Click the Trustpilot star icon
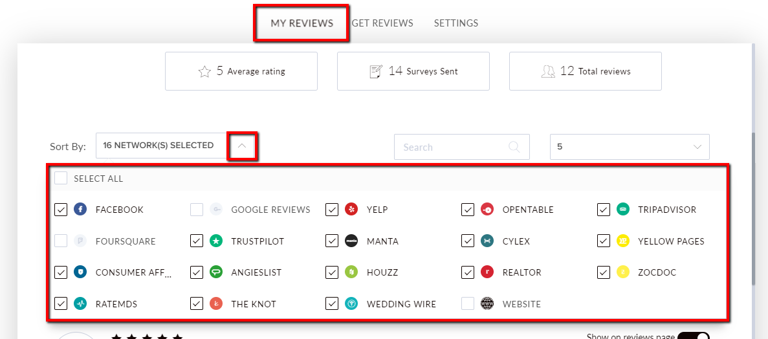The image size is (768, 339). 216,241
